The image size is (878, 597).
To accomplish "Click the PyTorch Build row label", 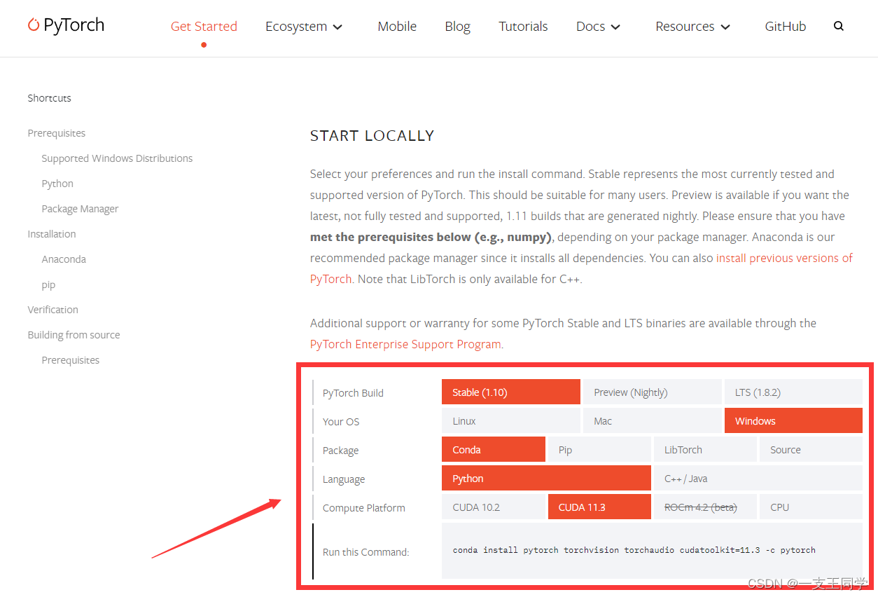I will tap(353, 393).
